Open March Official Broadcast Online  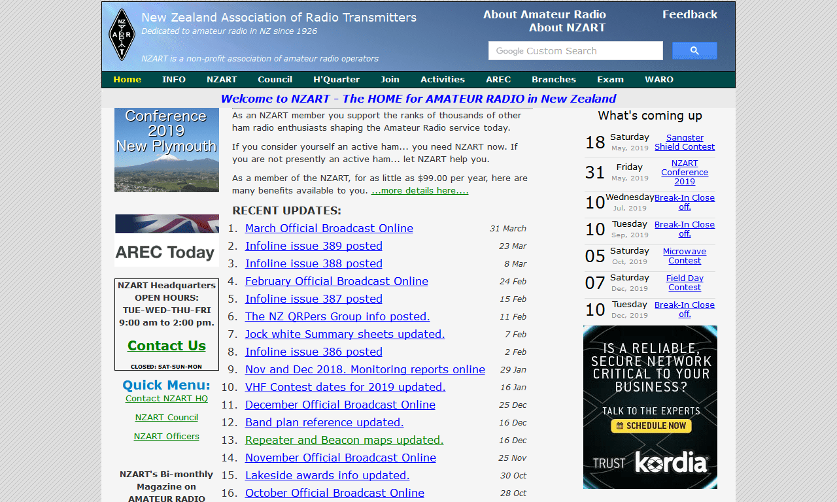329,228
